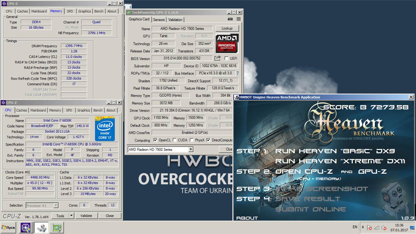
Task: Open Memory tab in the CPU-tab CPU-Z window
Action: click(55, 110)
